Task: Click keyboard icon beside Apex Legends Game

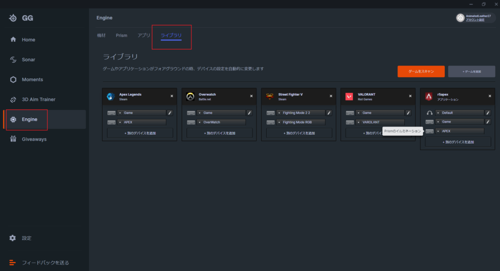Action: click(111, 113)
